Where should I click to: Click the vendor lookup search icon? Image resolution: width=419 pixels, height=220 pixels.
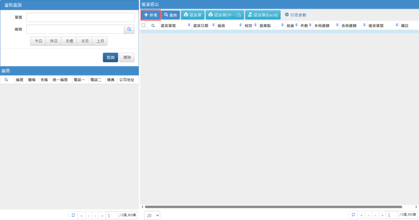[129, 29]
